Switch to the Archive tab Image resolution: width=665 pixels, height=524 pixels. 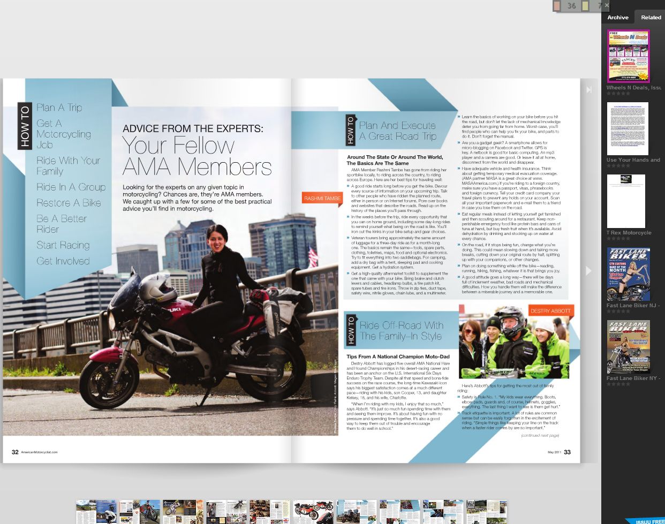[x=617, y=17]
